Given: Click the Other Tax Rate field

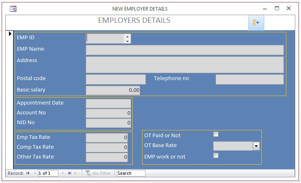Looking at the screenshot, I should point(107,157).
